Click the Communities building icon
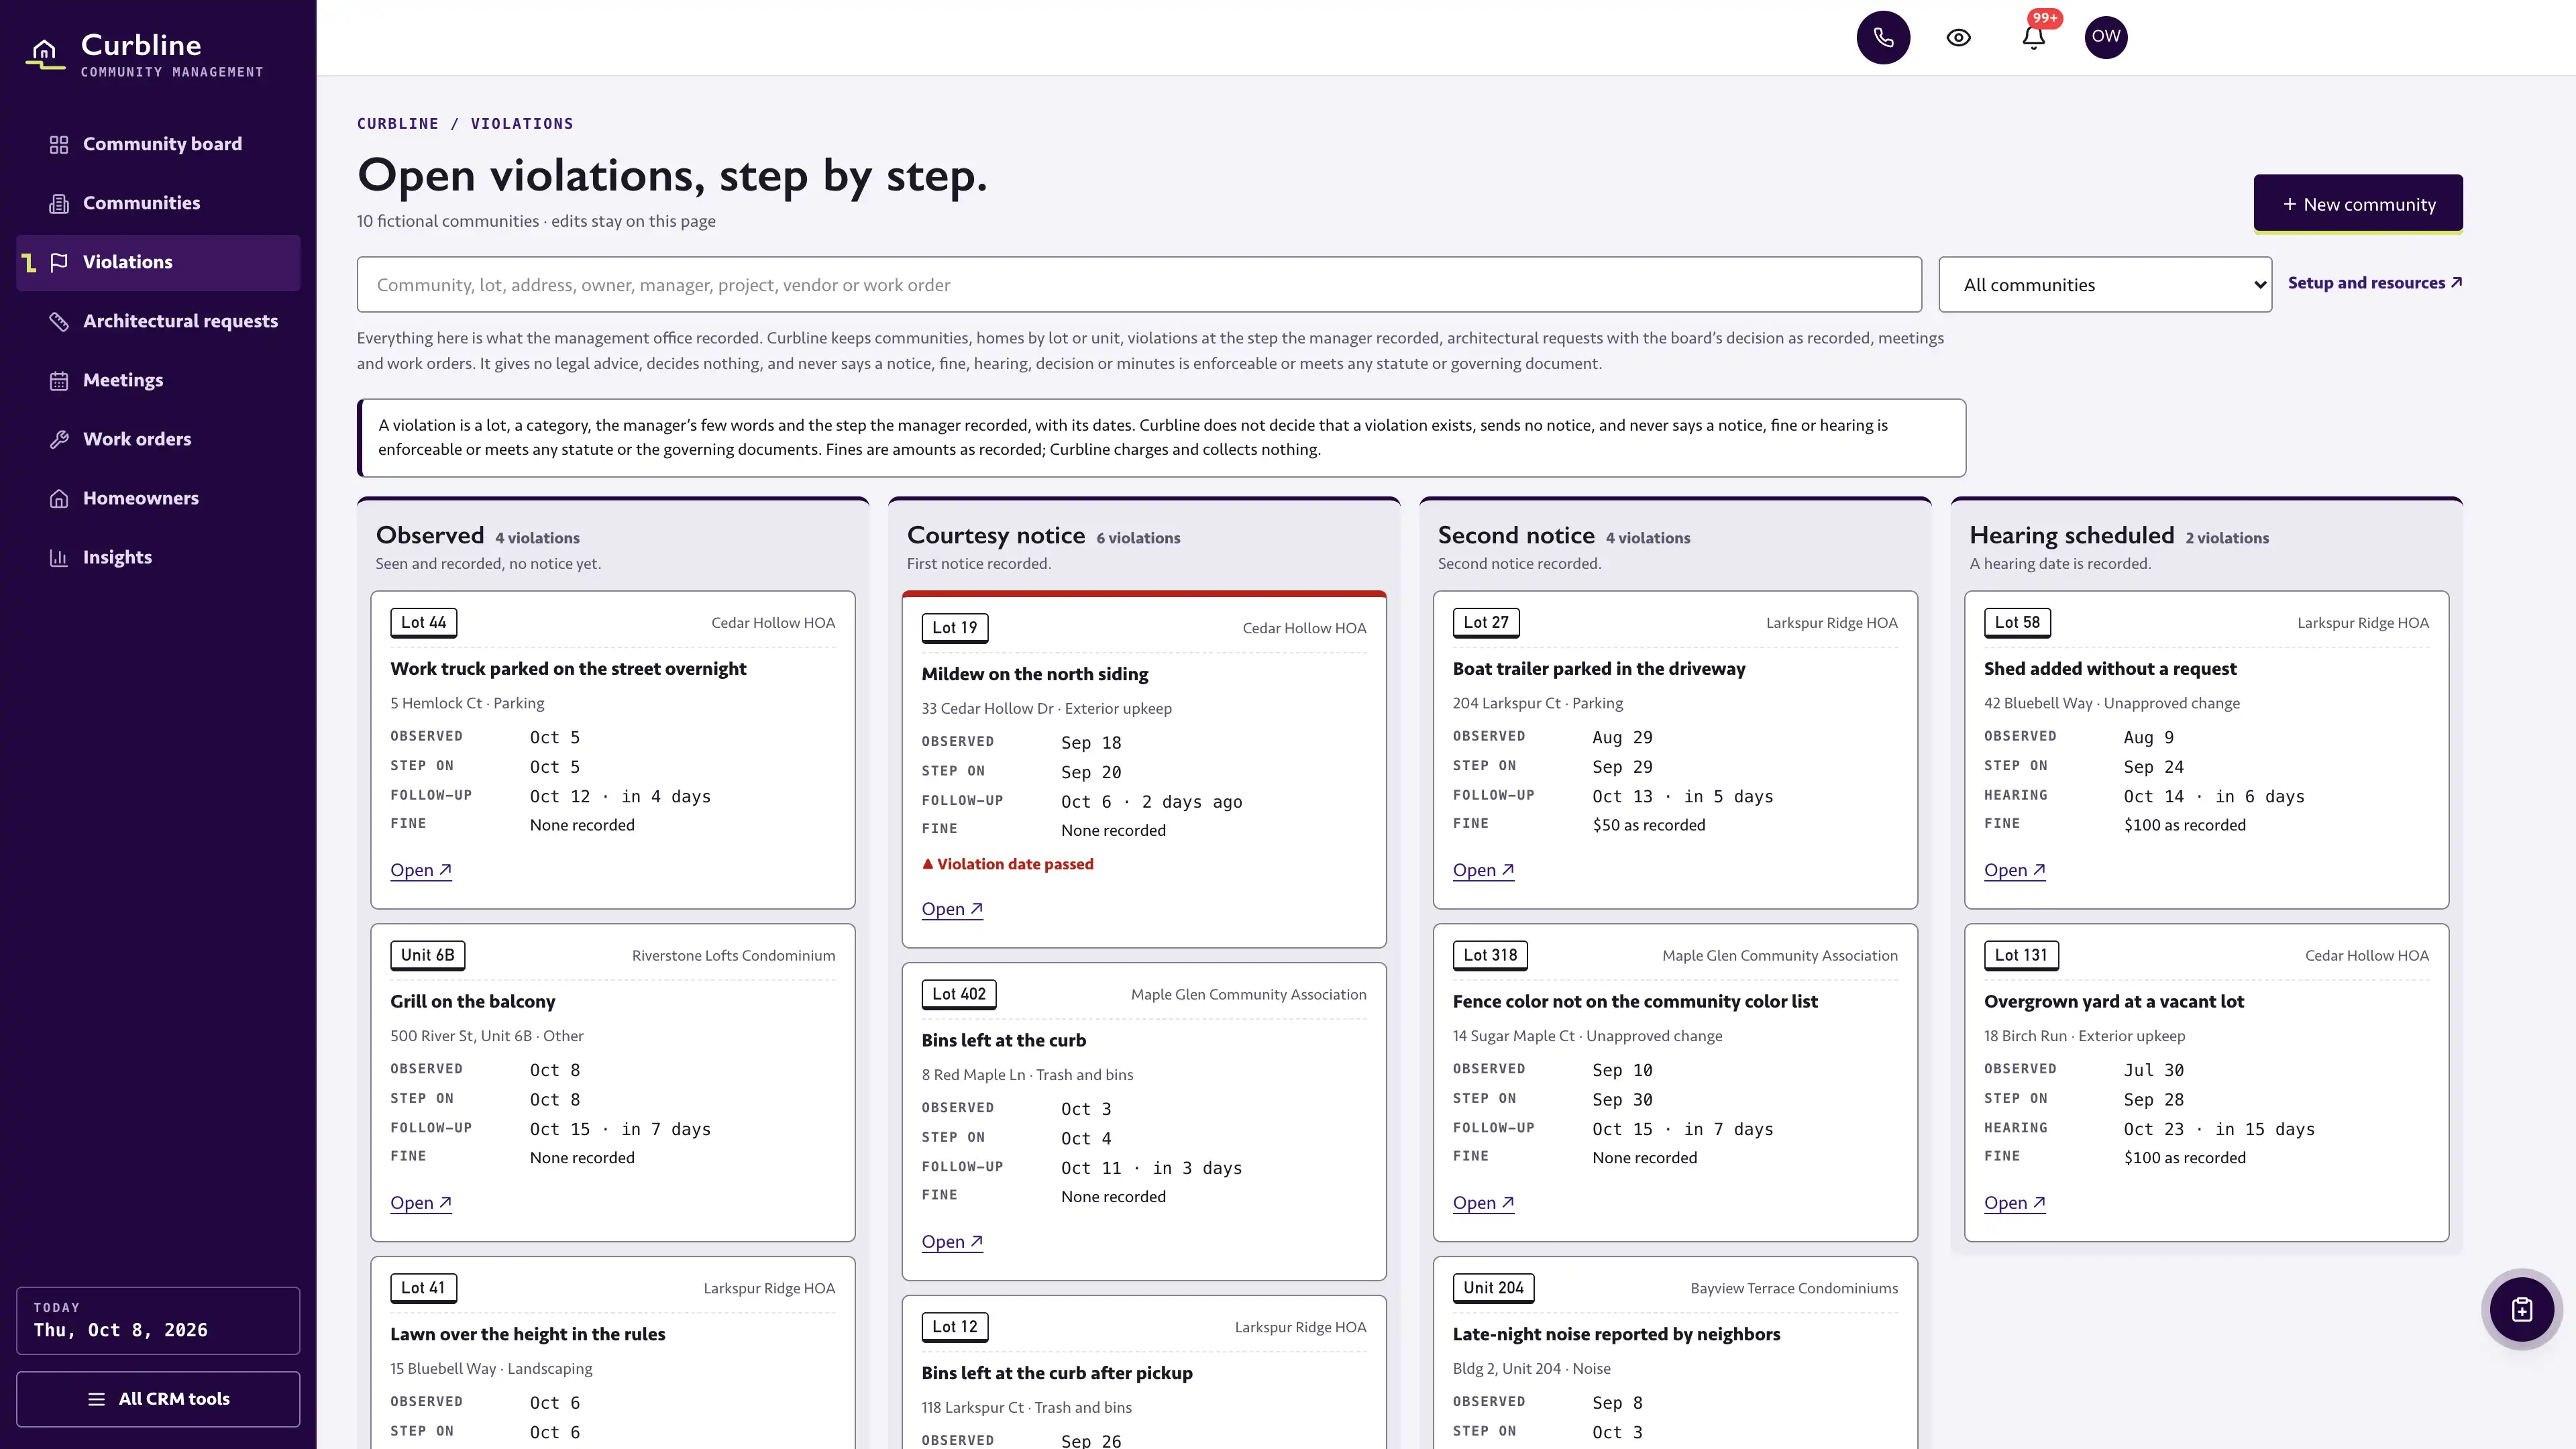2576x1449 pixels. click(59, 204)
